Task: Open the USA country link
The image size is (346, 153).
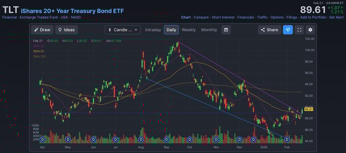Action: 64,17
